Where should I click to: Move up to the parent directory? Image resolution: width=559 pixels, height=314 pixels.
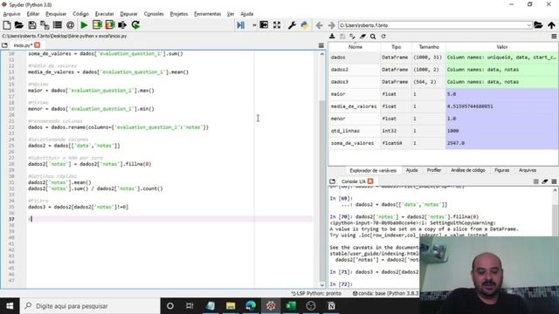(x=551, y=25)
